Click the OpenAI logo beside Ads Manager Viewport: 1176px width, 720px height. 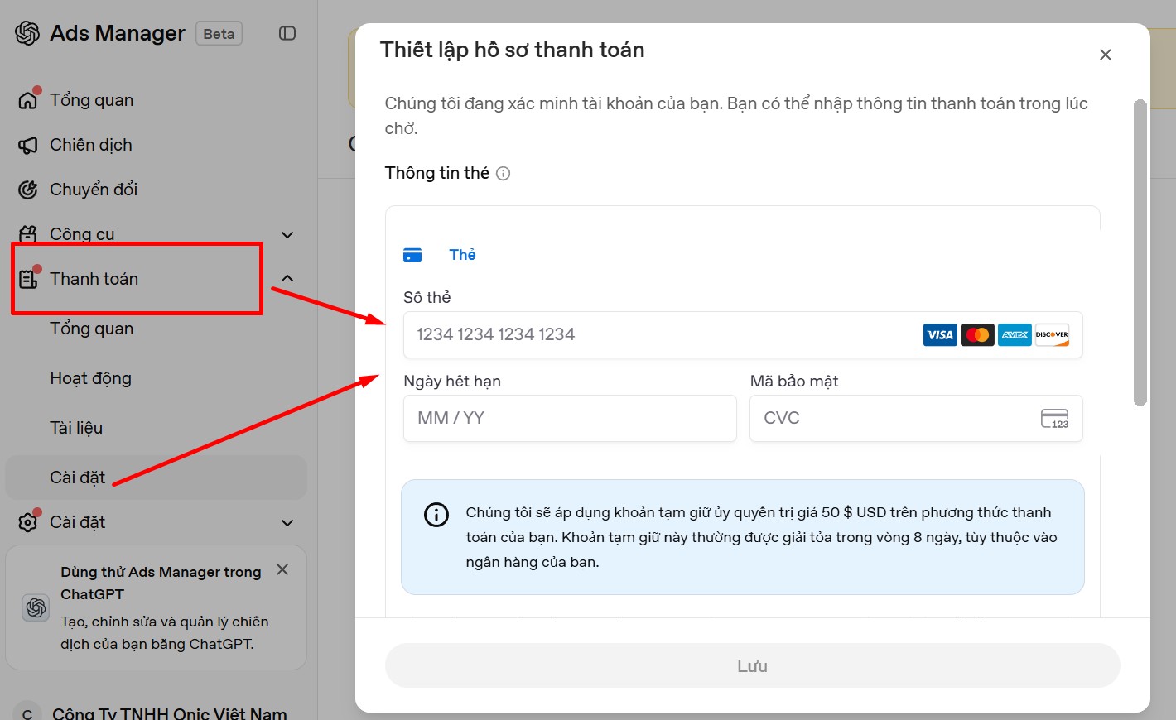pyautogui.click(x=27, y=33)
